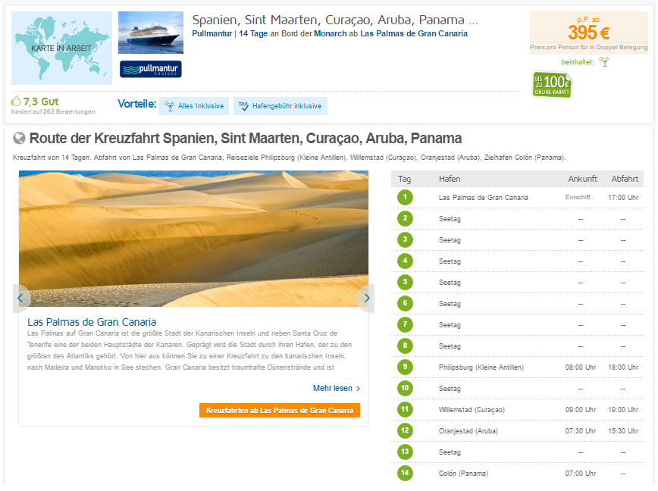
Task: Click the TAX icon in Hafengebühr inklusive
Action: coord(243,106)
